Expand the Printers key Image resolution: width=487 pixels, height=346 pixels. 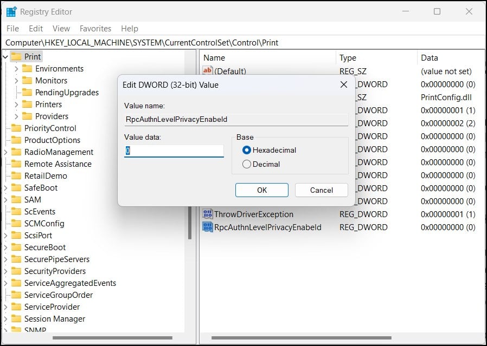point(16,105)
